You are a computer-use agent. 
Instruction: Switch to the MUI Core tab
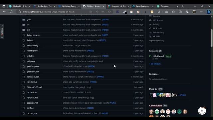click(x=69, y=6)
